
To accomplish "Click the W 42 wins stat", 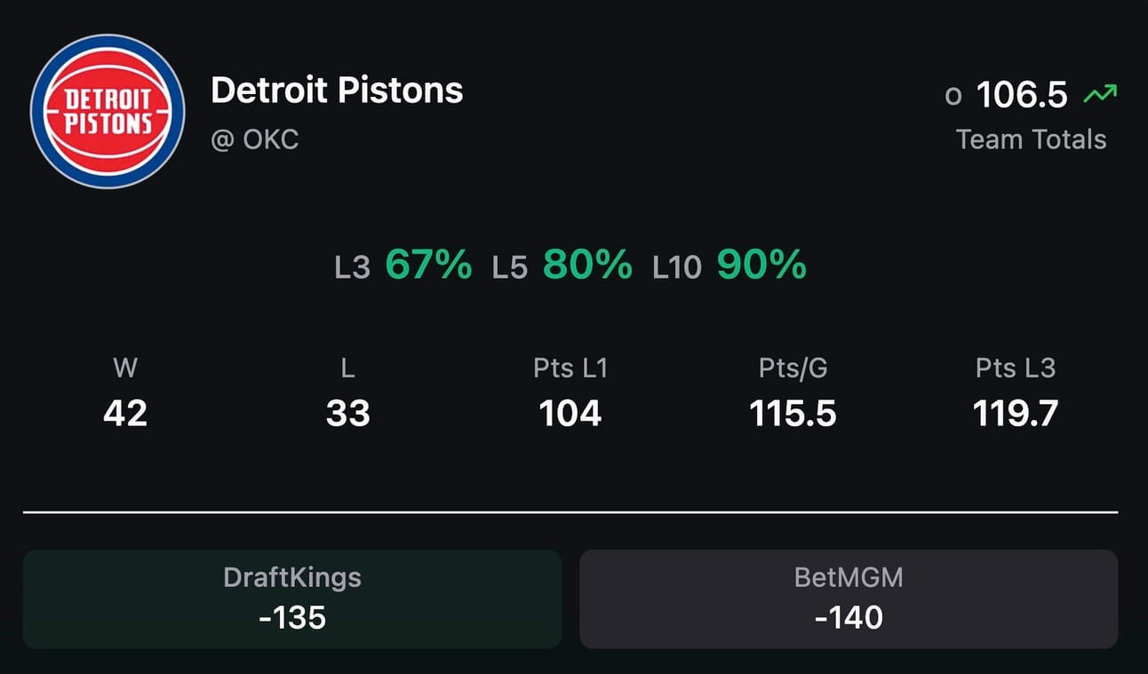I will click(x=125, y=392).
